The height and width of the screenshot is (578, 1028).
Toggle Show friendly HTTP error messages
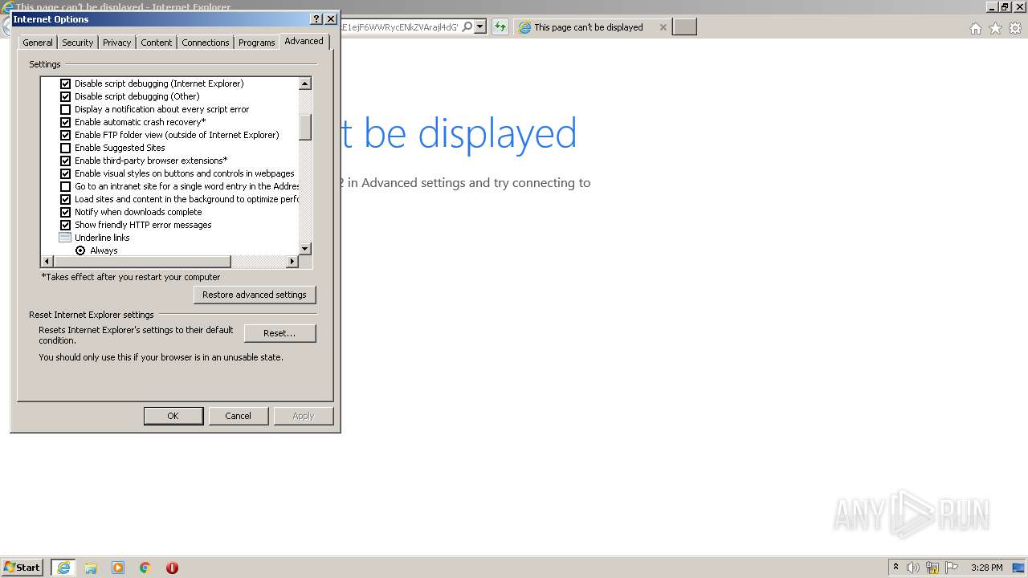point(66,225)
